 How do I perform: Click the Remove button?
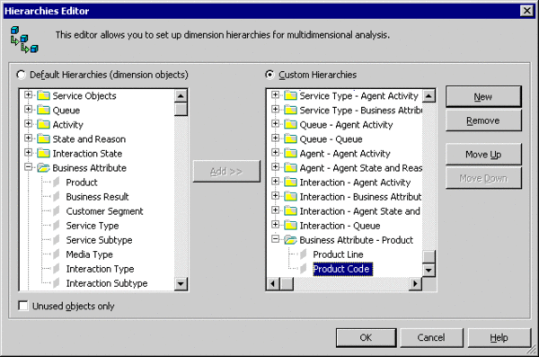pyautogui.click(x=483, y=120)
